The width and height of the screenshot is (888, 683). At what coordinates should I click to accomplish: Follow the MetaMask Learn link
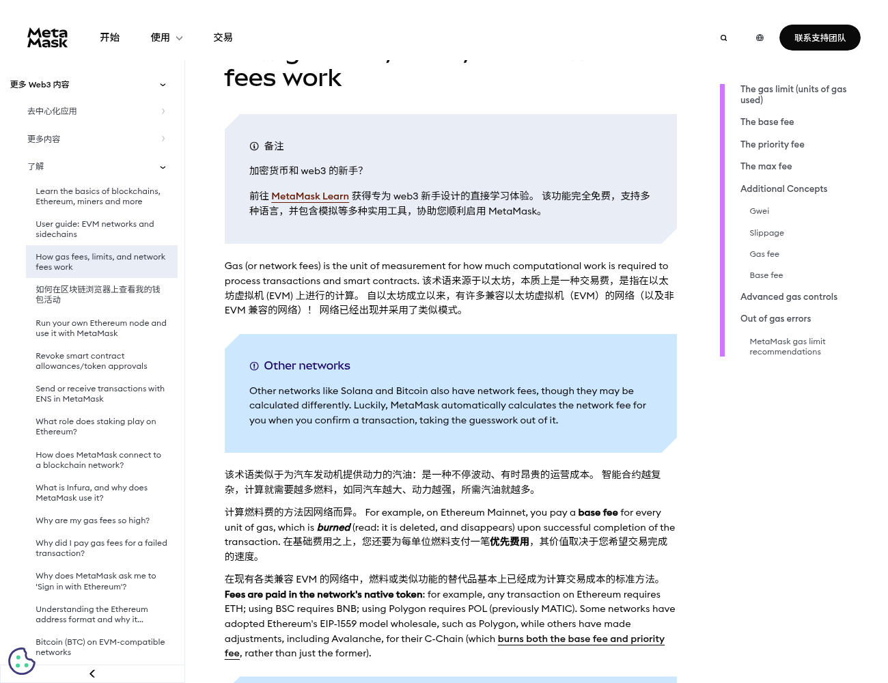click(x=310, y=196)
